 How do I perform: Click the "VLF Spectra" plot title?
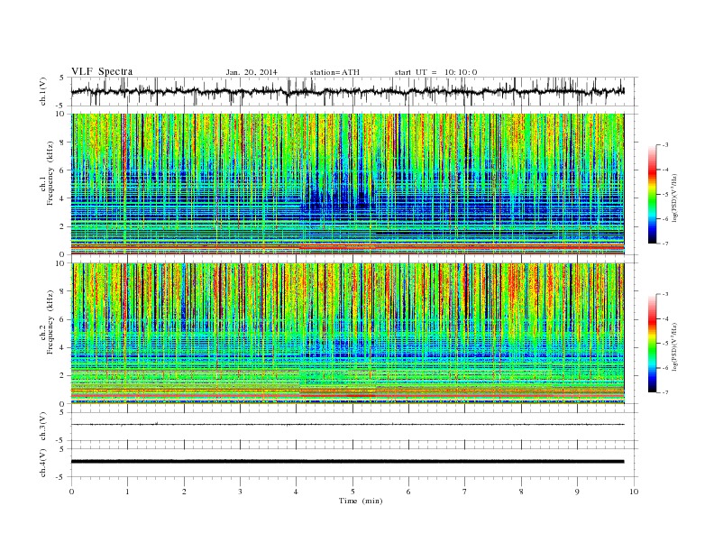[x=102, y=71]
